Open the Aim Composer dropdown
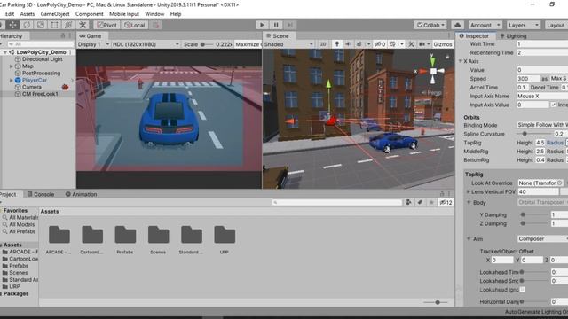This screenshot has height=319, width=568. click(x=542, y=238)
